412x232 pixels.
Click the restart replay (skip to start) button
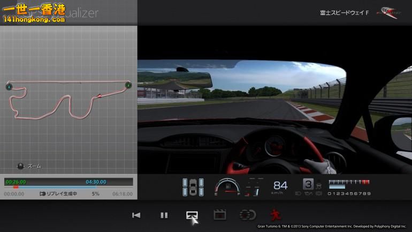coord(136,215)
